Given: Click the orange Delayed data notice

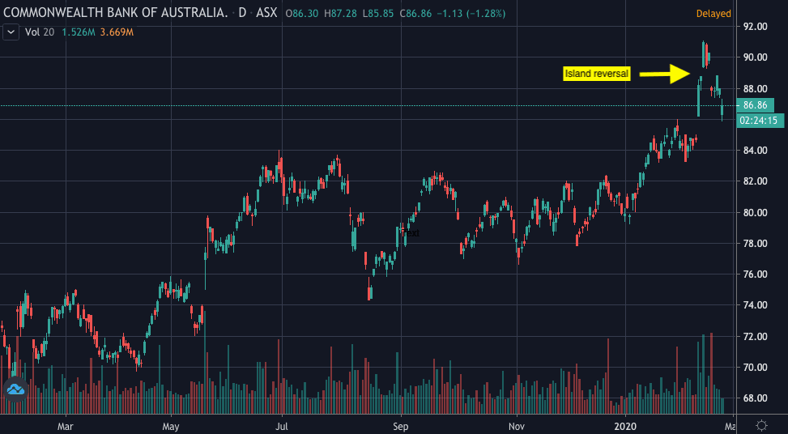Looking at the screenshot, I should coord(713,14).
